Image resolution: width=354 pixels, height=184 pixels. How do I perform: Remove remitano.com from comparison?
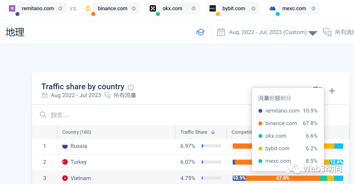point(60,8)
